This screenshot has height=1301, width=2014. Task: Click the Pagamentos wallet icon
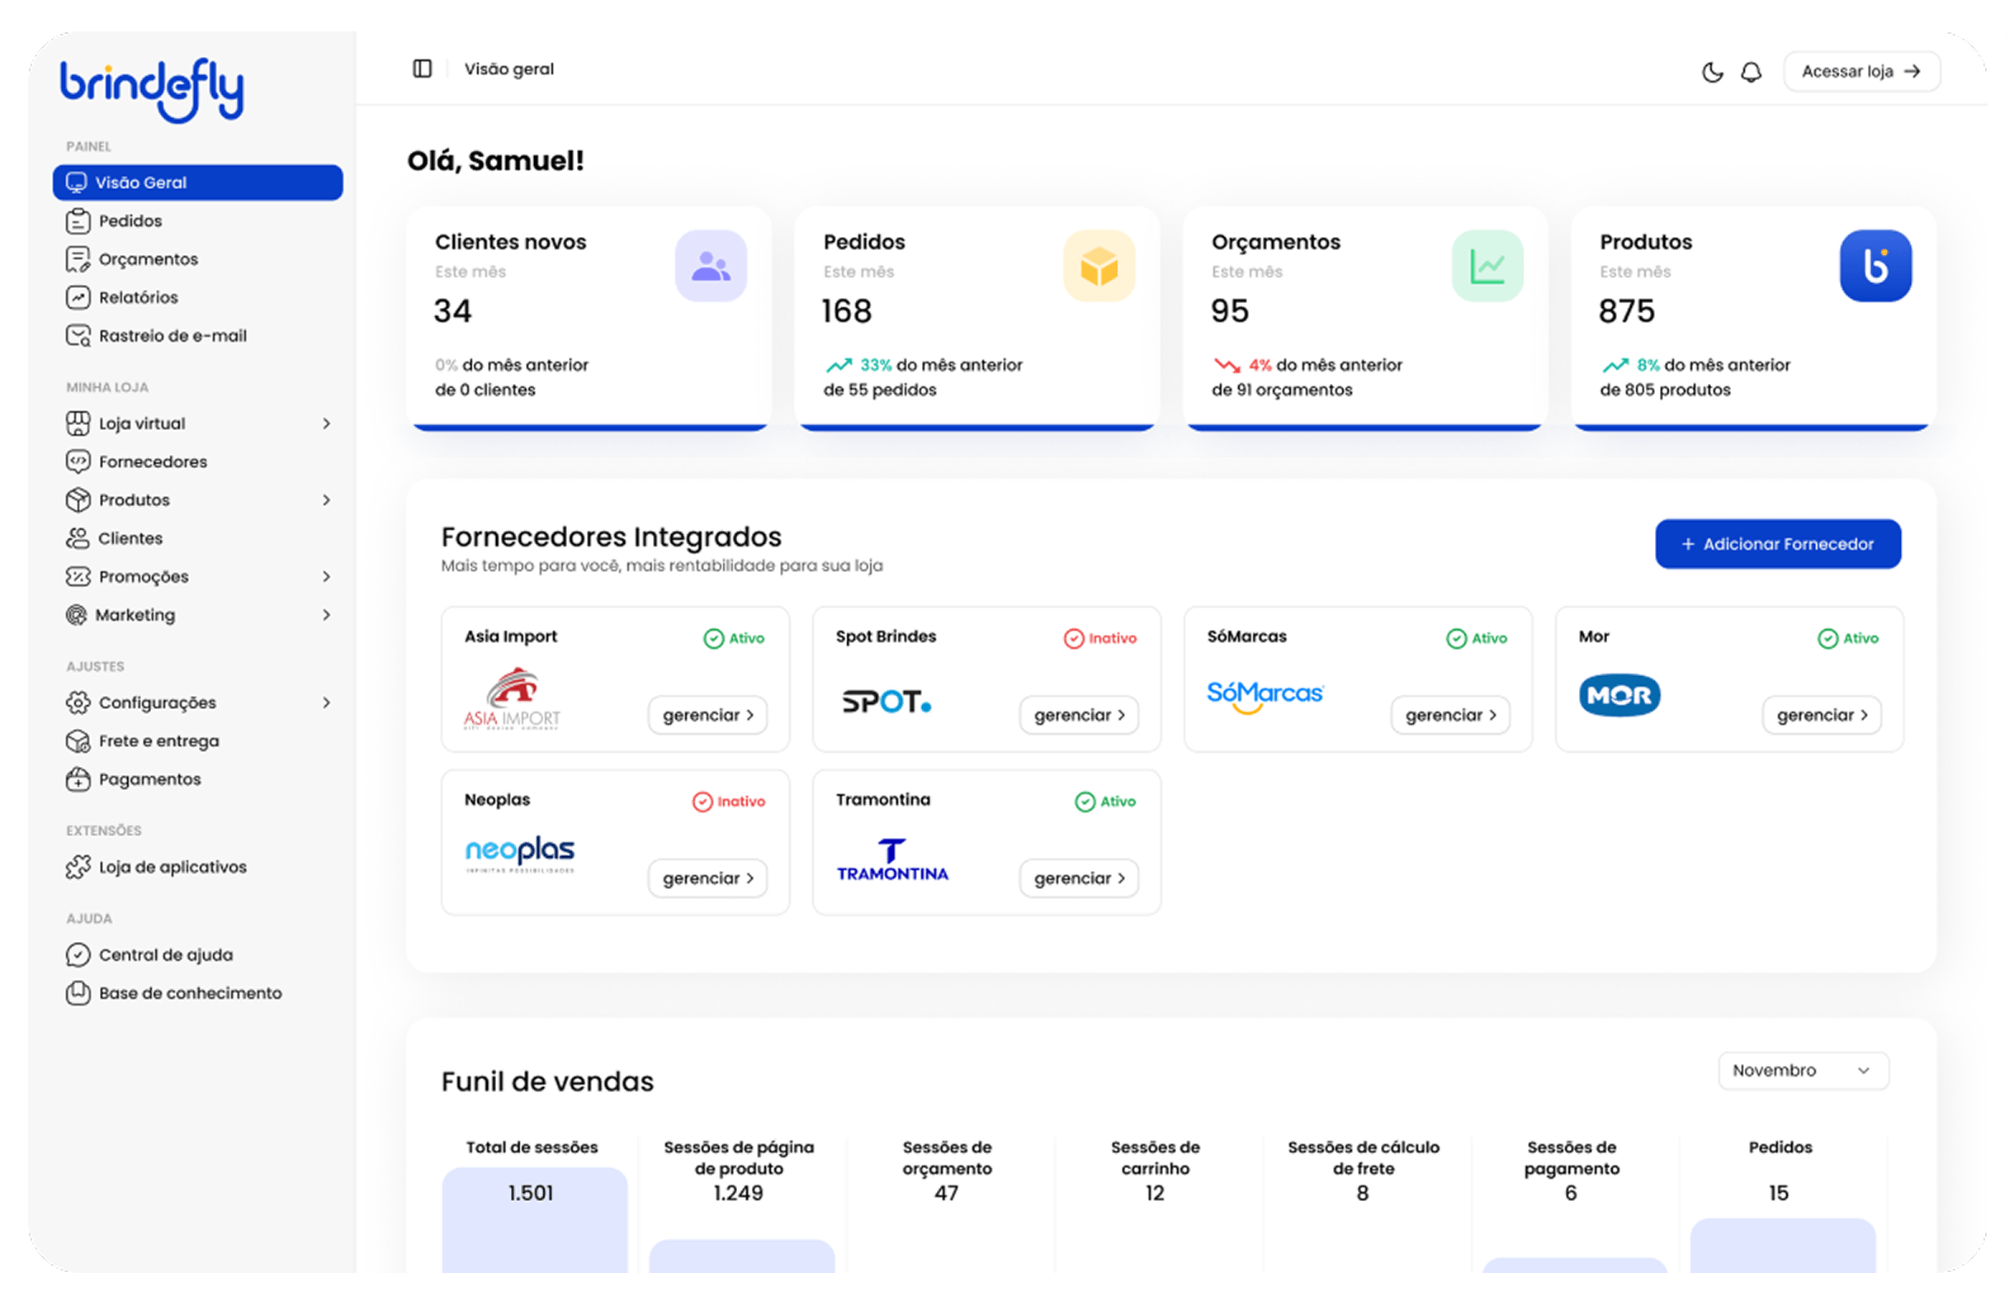78,779
